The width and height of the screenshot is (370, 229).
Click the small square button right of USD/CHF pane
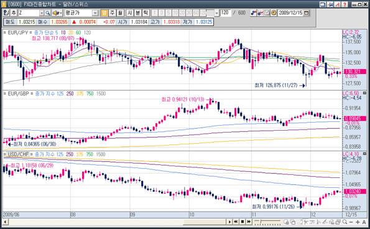[364, 154]
